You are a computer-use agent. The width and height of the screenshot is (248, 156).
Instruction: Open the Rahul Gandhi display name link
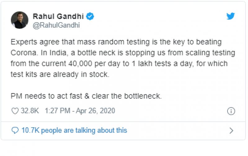point(58,16)
